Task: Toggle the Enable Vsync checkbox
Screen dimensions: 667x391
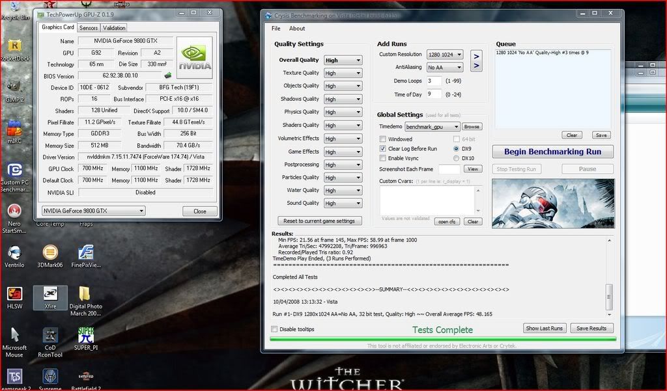Action: pos(383,158)
